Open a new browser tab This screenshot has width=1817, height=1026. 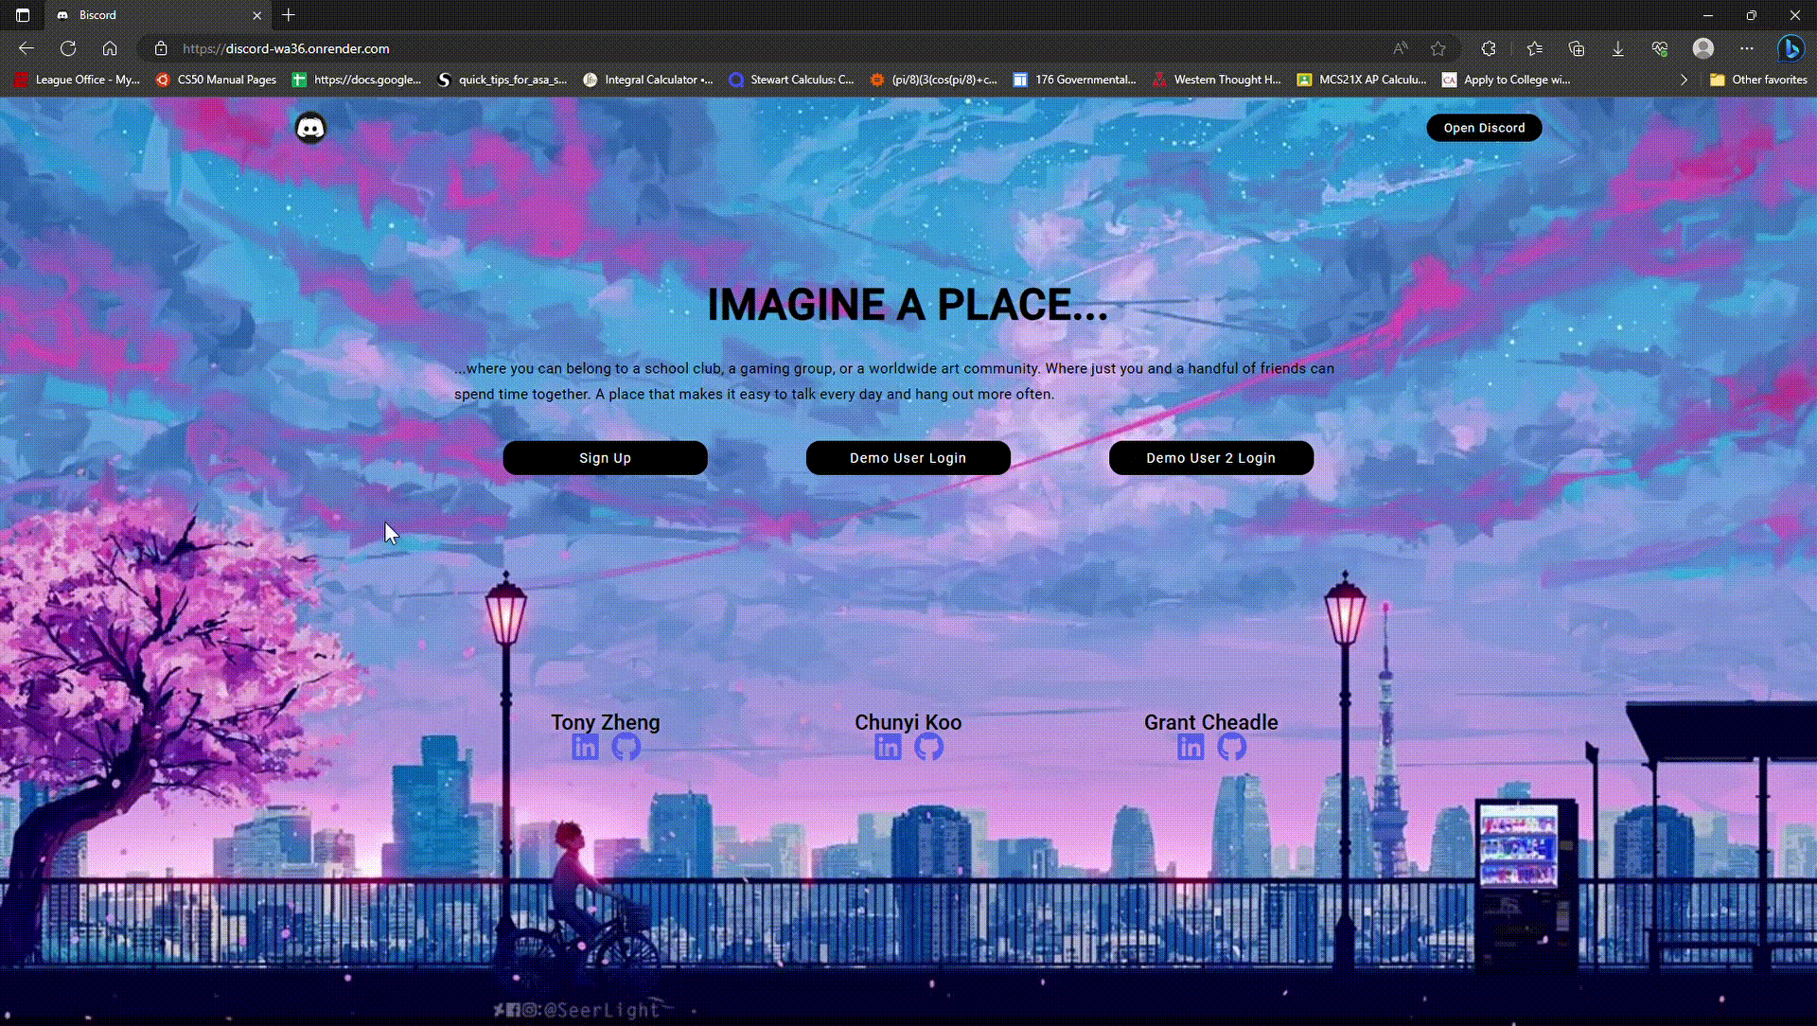coord(289,15)
